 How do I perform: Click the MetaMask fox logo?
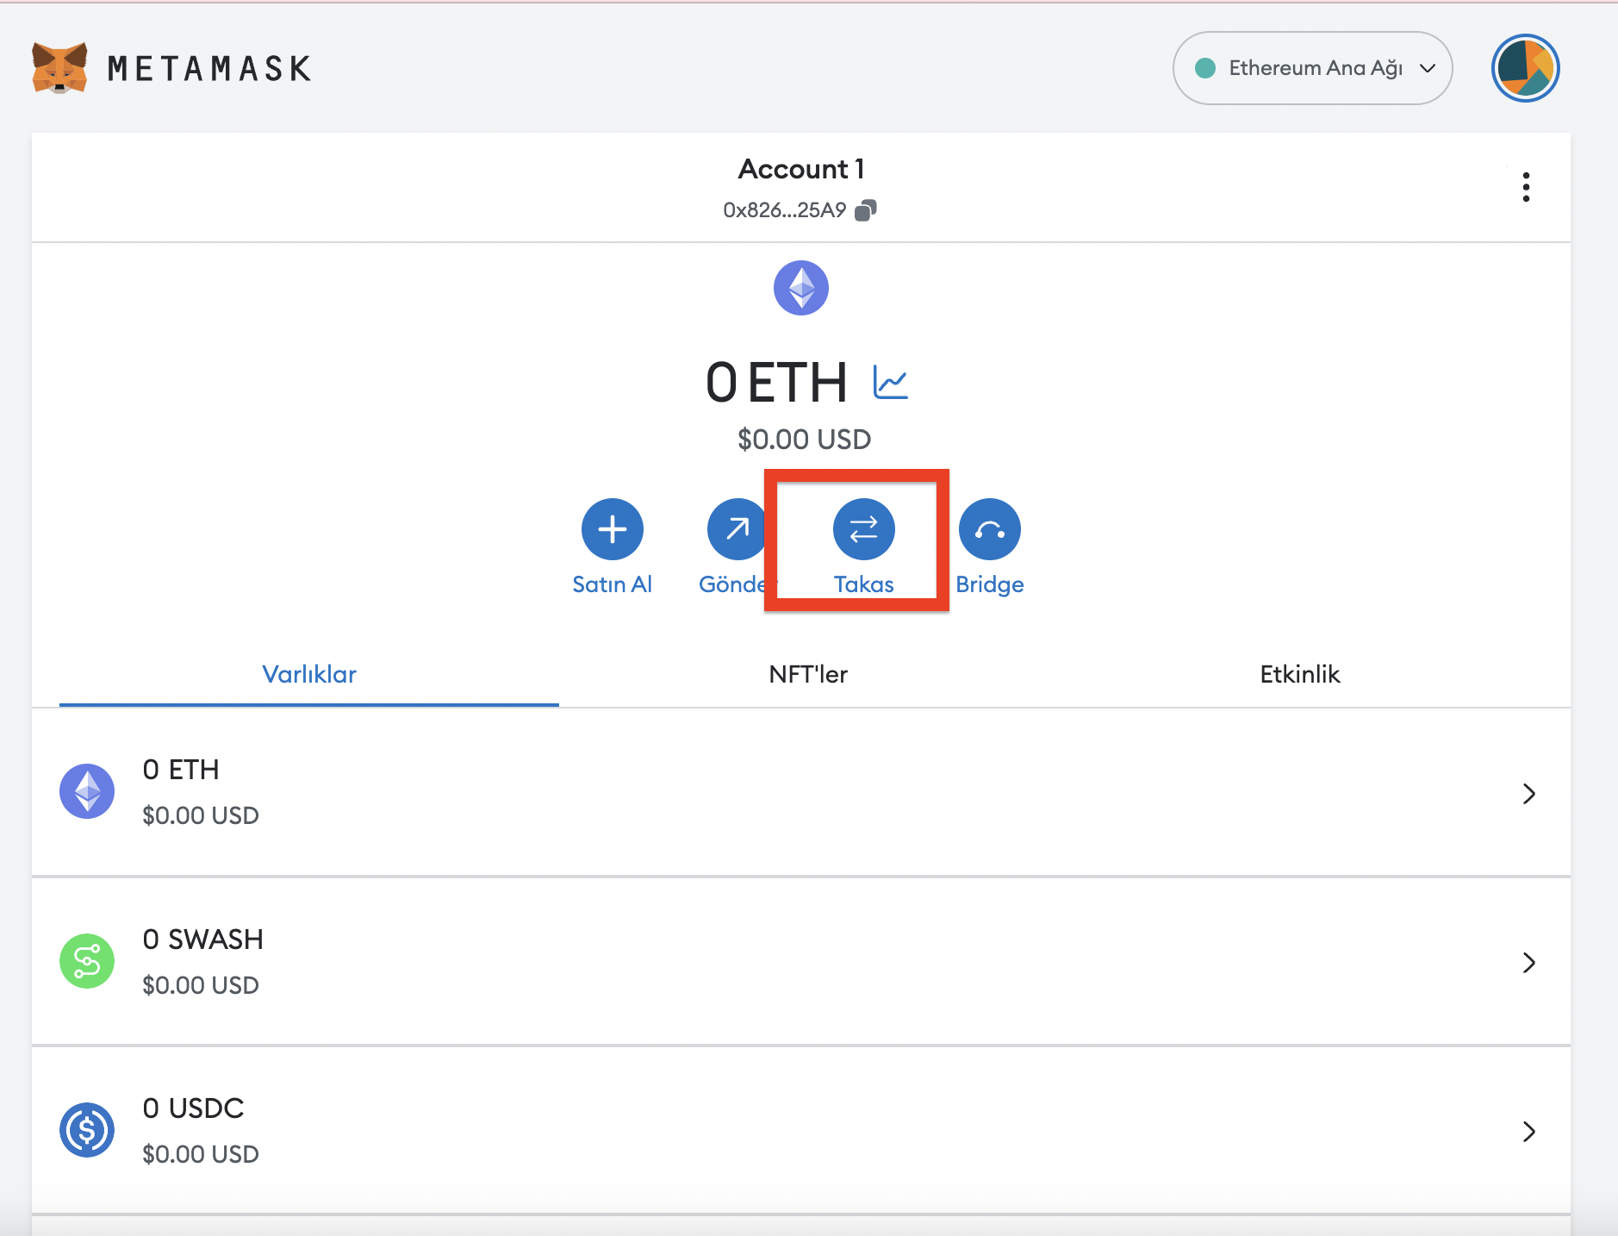(x=59, y=68)
